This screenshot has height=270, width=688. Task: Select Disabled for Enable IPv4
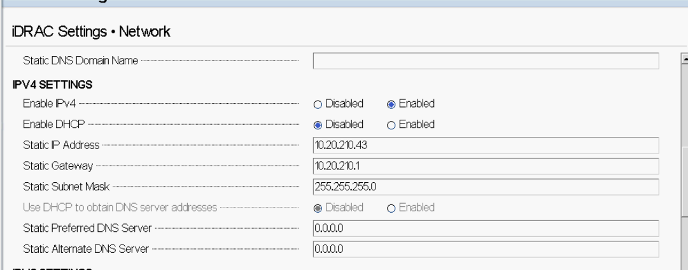[x=317, y=103]
